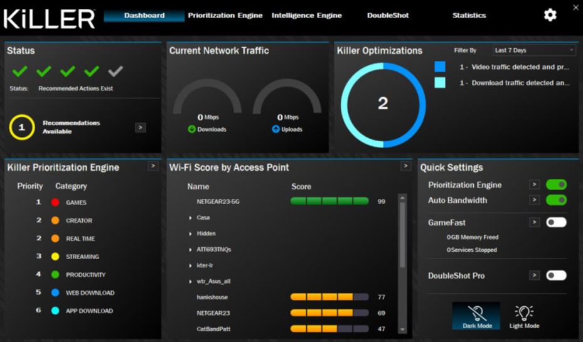This screenshot has width=583, height=342.
Task: Open the Prioritization Engine tab
Action: tap(225, 16)
